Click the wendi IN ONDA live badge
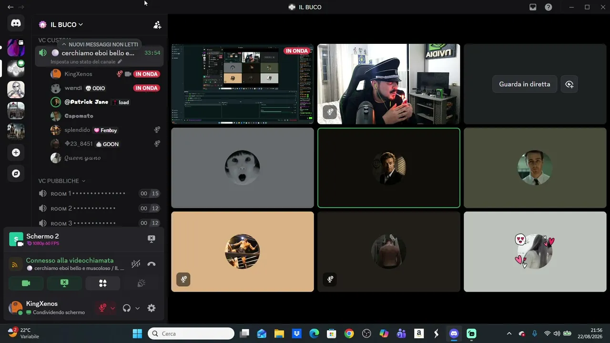The width and height of the screenshot is (610, 343). click(x=146, y=88)
